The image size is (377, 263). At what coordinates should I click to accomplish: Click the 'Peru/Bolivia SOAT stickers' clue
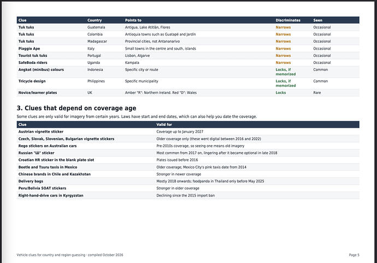[x=42, y=188]
